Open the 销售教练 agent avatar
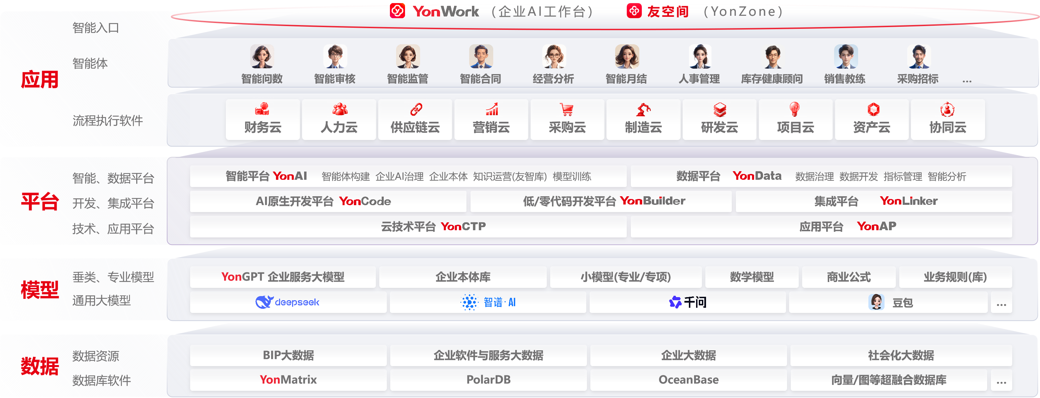The image size is (1040, 398). tap(846, 56)
